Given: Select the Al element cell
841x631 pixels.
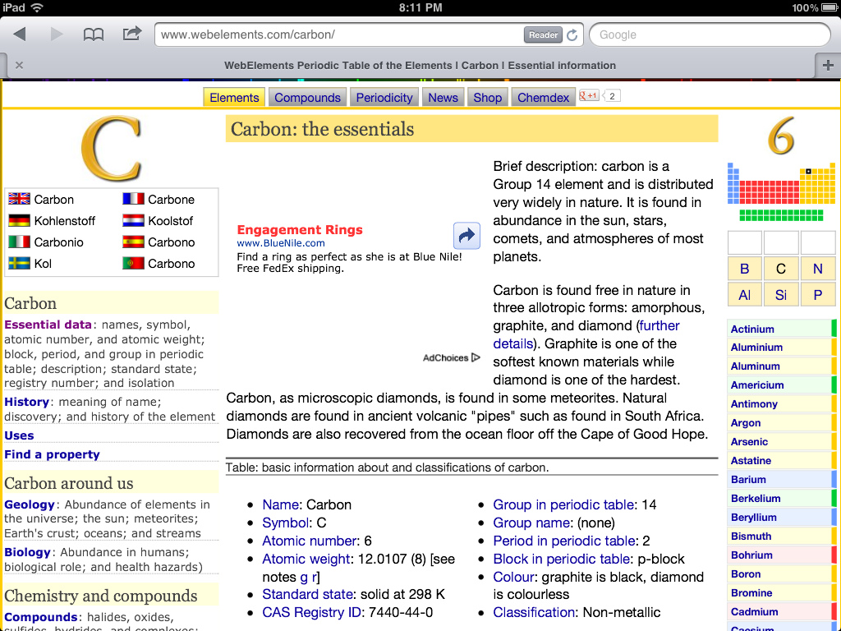Looking at the screenshot, I should pos(744,295).
